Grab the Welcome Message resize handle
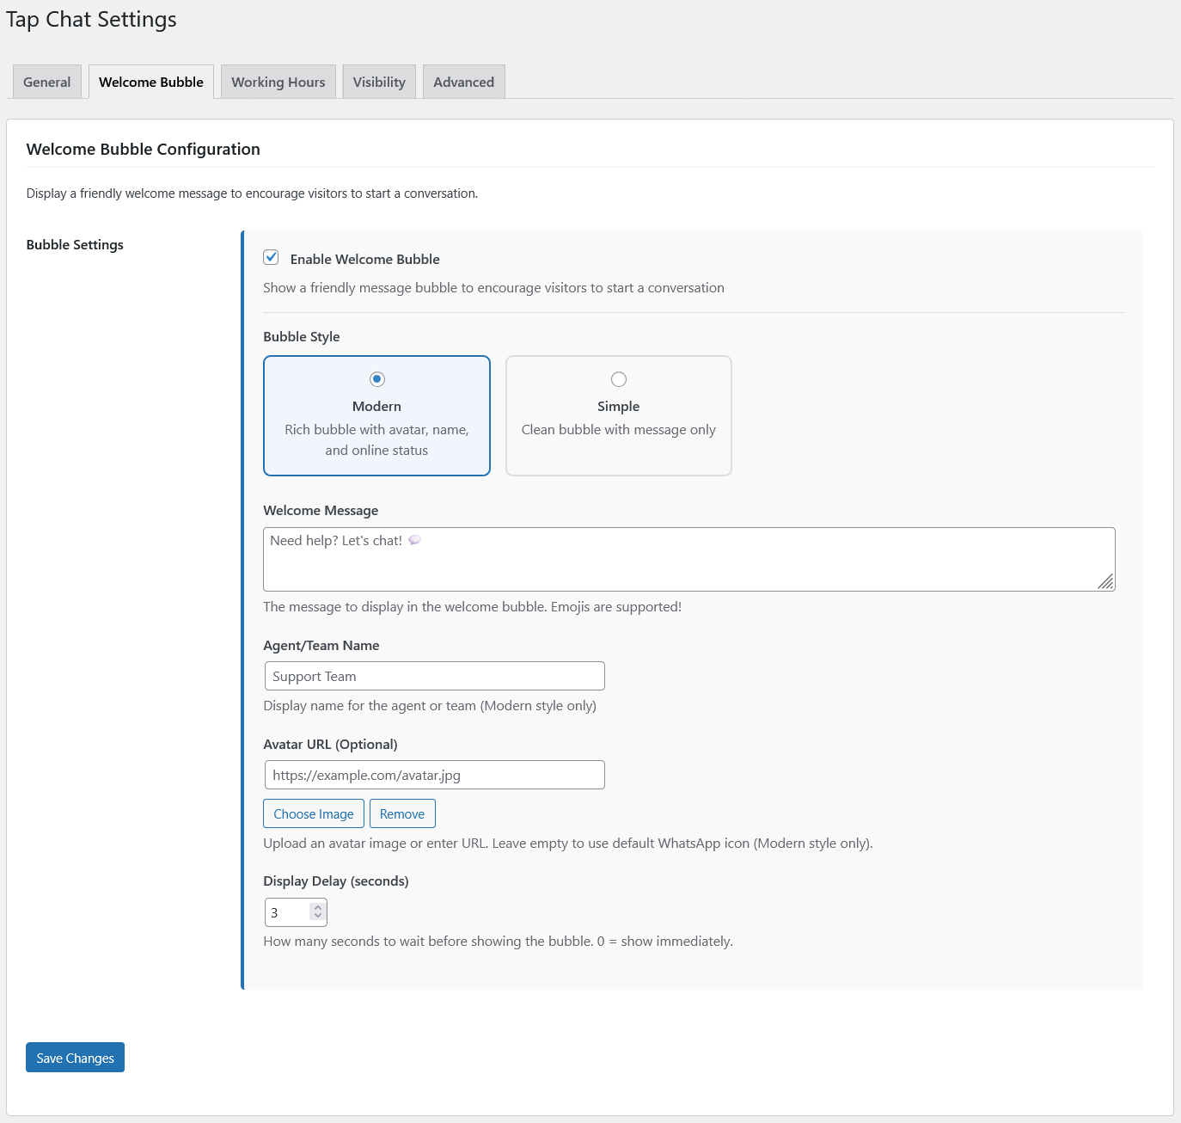Viewport: 1181px width, 1123px height. click(1106, 582)
